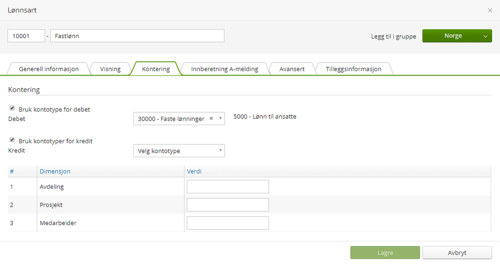Open the Debet dropdown arrow
This screenshot has height=266, width=500.
tap(220, 119)
